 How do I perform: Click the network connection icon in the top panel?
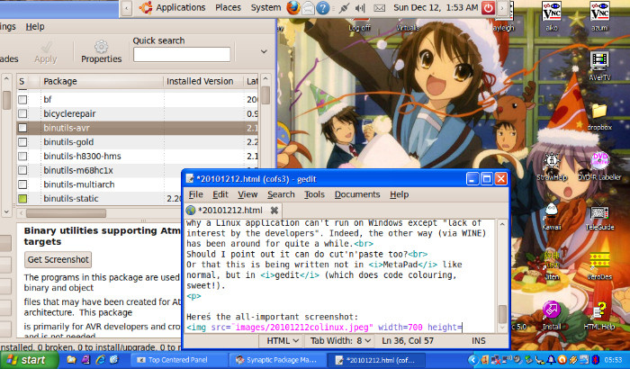click(x=344, y=7)
